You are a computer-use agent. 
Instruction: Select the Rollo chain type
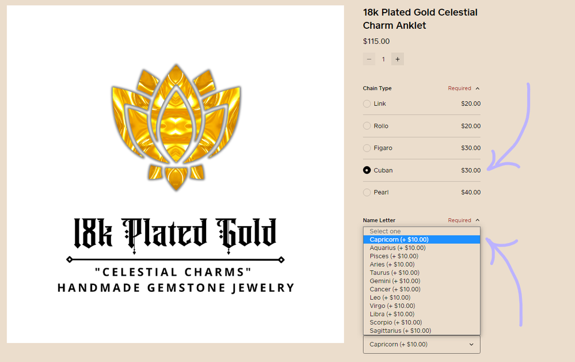tap(367, 126)
